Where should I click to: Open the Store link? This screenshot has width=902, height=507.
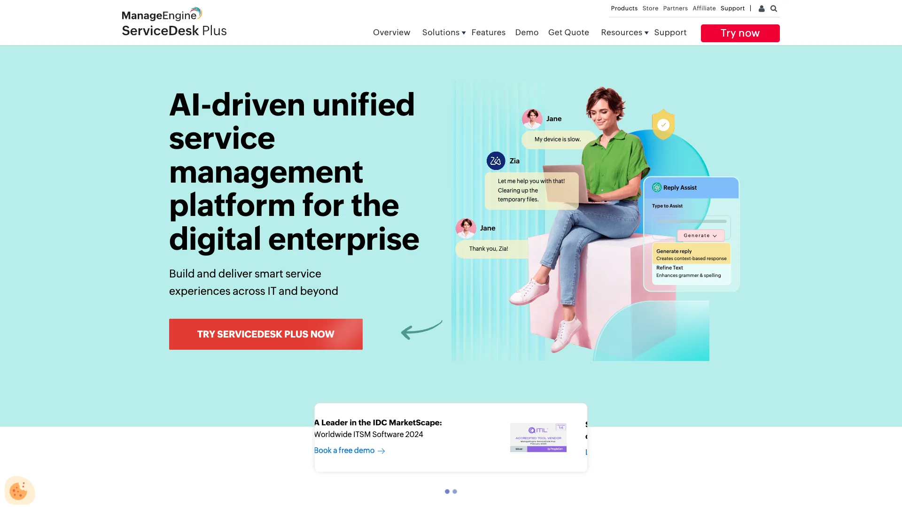click(x=650, y=8)
